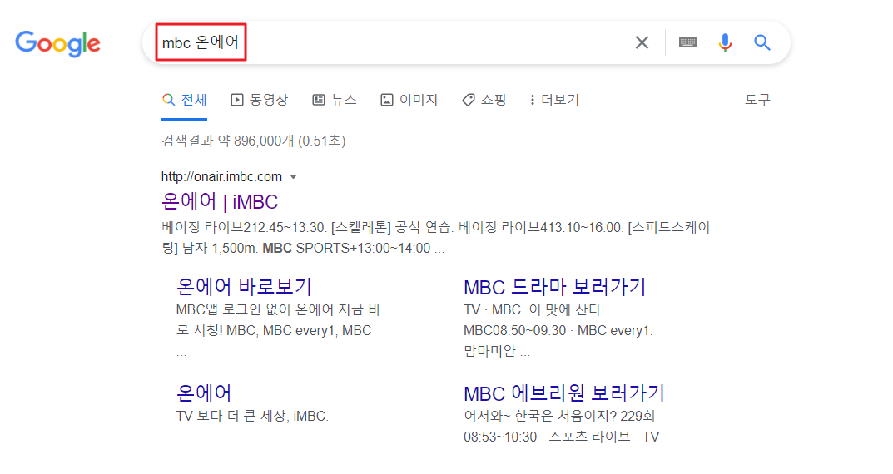893x474 pixels.
Task: Open the 'MBC 드라마 보러가기' sitelink
Action: coord(555,287)
